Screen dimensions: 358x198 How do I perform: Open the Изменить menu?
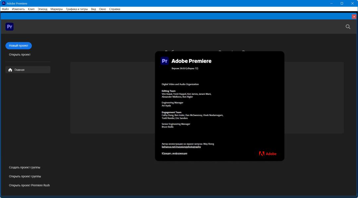[x=18, y=9]
